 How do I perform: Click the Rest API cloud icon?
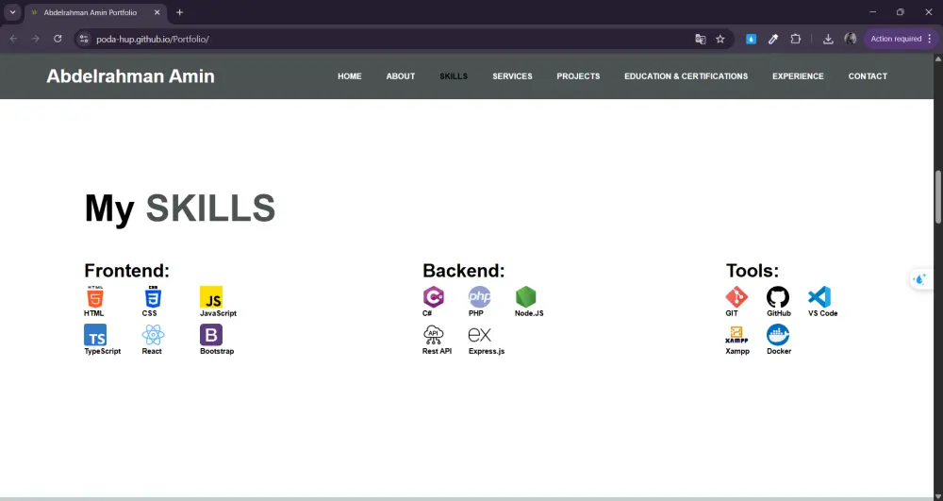pyautogui.click(x=433, y=335)
